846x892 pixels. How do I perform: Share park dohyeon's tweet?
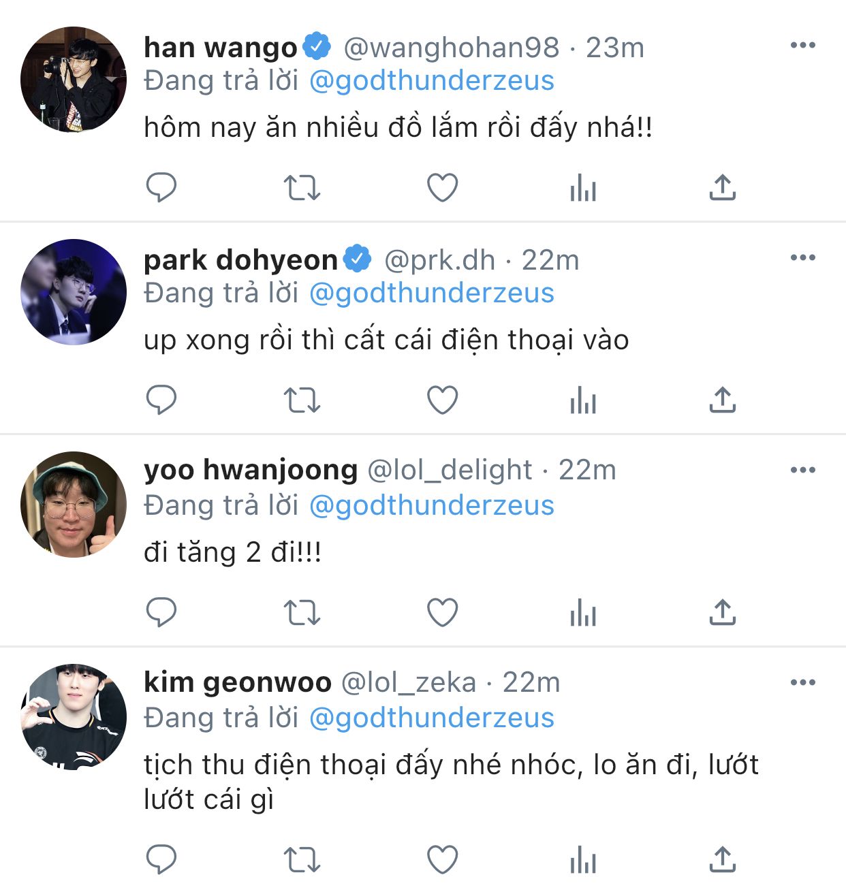coord(722,400)
